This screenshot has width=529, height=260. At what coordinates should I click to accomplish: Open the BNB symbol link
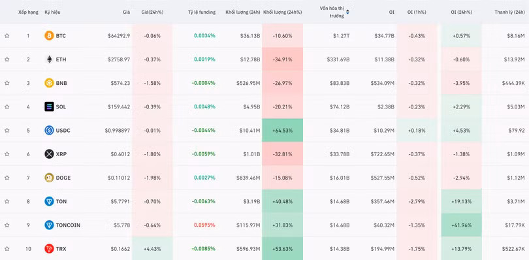pyautogui.click(x=61, y=83)
